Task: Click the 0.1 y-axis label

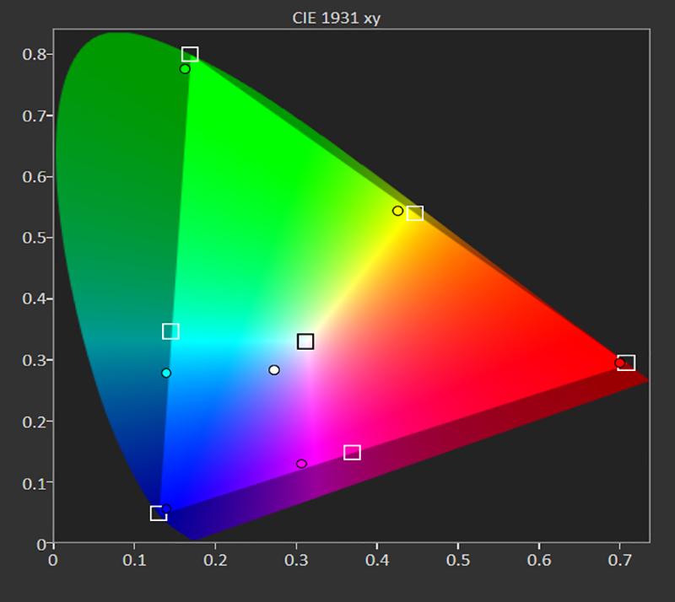Action: click(x=34, y=483)
